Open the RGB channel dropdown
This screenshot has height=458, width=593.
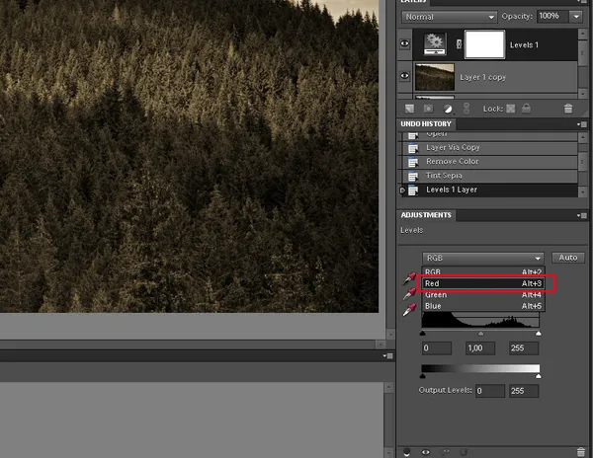[483, 257]
